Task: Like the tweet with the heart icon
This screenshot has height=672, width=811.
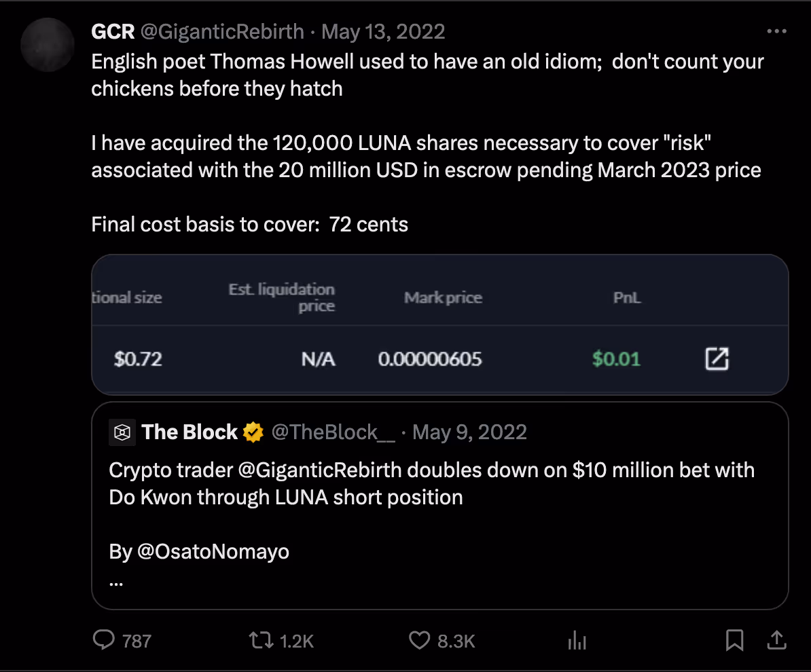Action: [x=419, y=640]
